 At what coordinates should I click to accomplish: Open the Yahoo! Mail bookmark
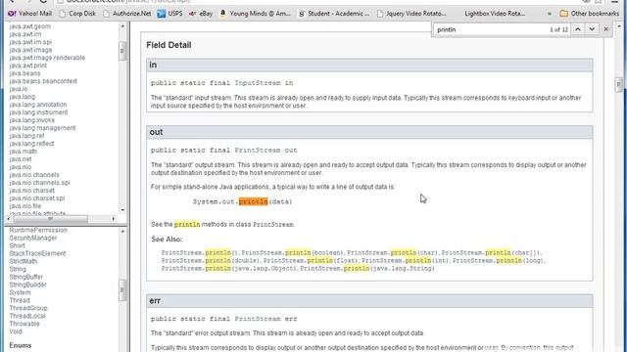click(x=30, y=13)
